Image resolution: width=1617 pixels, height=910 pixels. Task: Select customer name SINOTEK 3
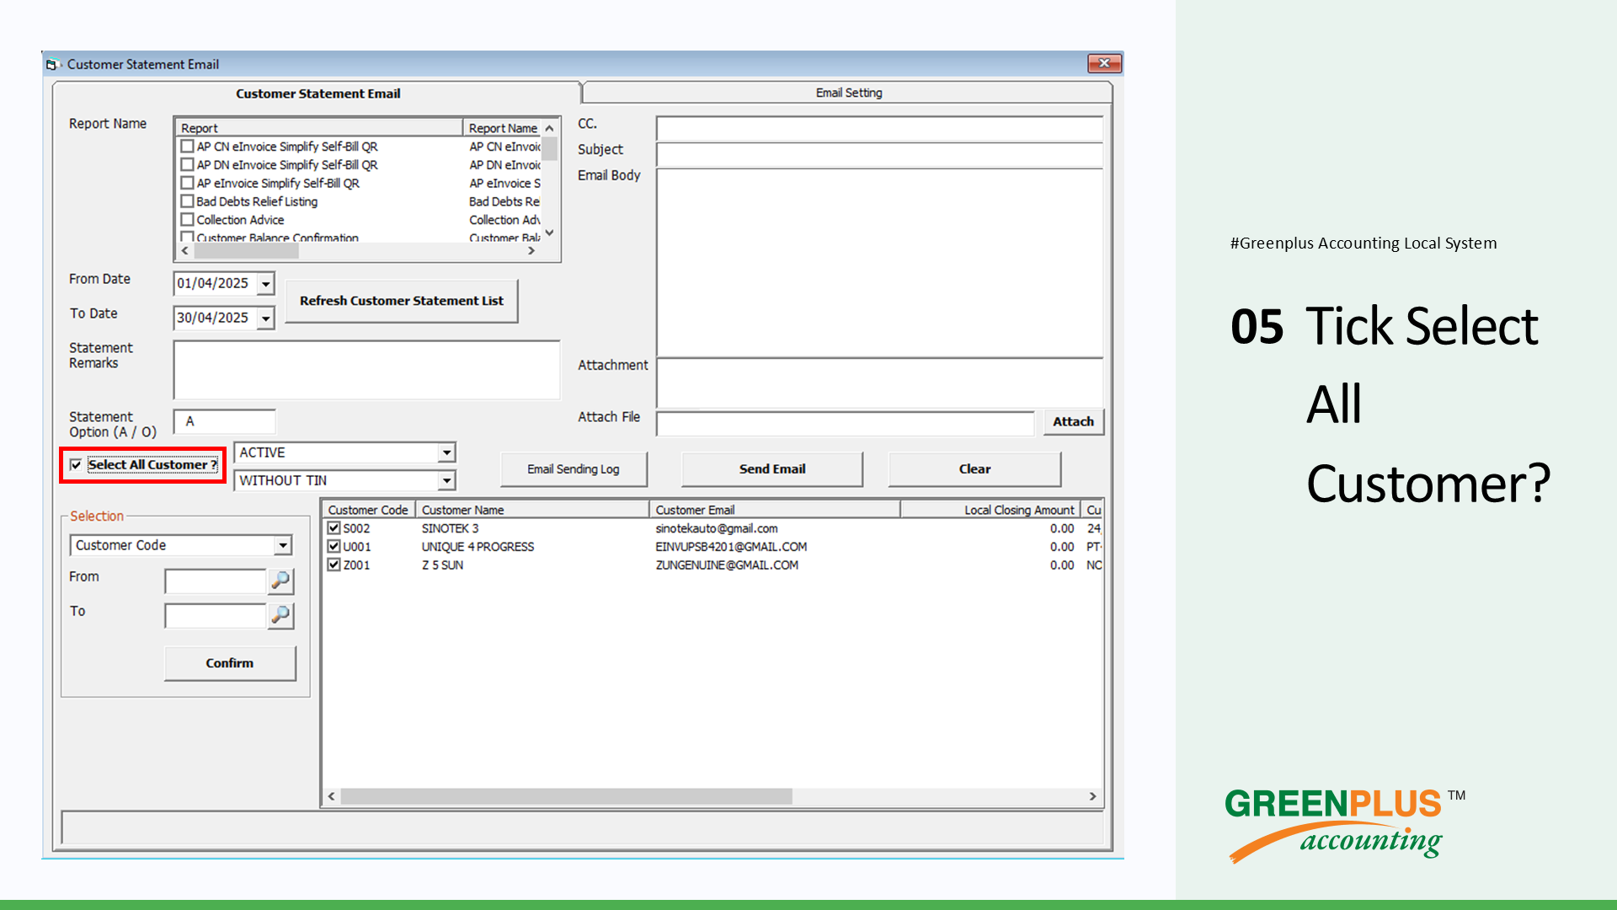(450, 528)
